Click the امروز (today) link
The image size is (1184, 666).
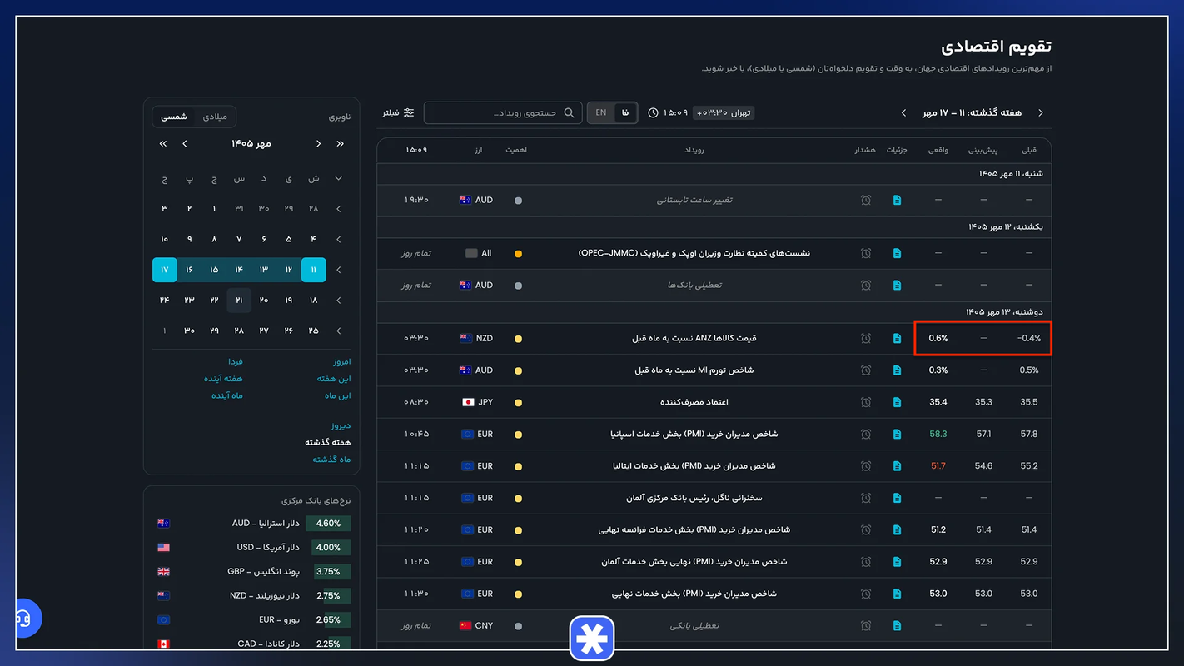coord(339,362)
